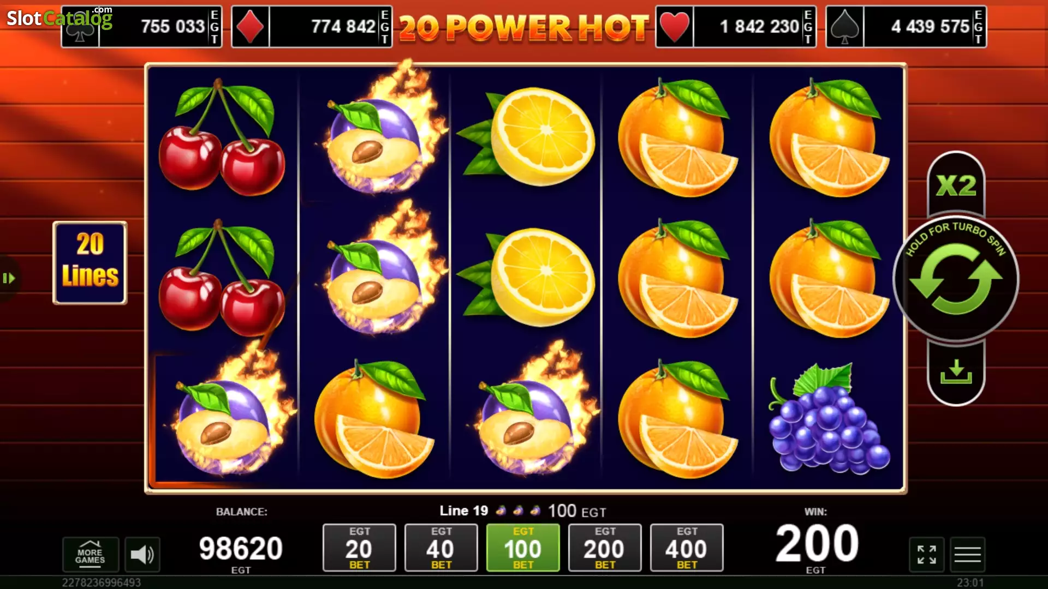The height and width of the screenshot is (589, 1048).
Task: Open the hamburger menu
Action: [967, 555]
